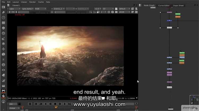Viewport: 199px width, 111px height.
Task: Open the M plugin toolbar icon
Action: (x=3, y=91)
